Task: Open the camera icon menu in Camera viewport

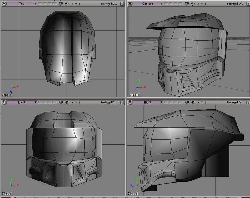Action: click(x=187, y=4)
